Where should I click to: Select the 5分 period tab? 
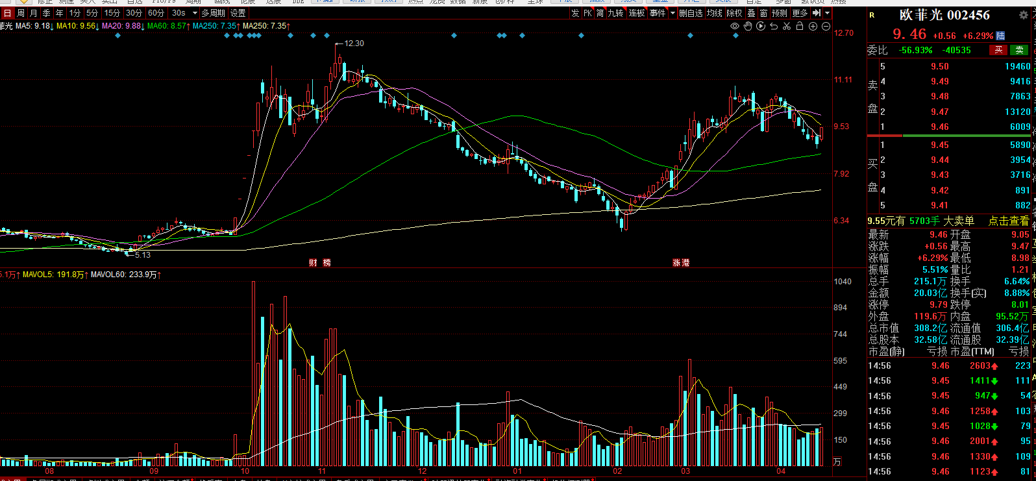(x=93, y=13)
